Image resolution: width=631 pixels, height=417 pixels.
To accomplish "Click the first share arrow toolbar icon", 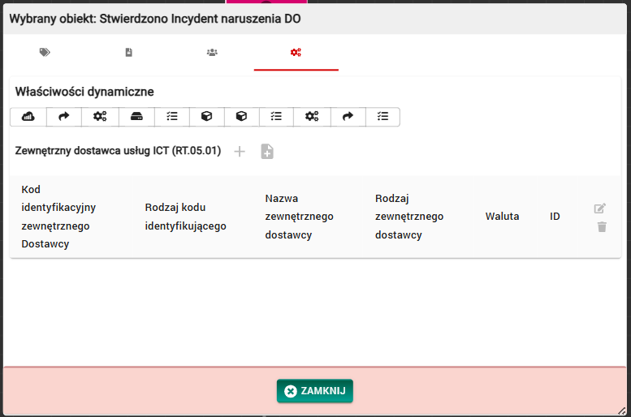I will (63, 117).
